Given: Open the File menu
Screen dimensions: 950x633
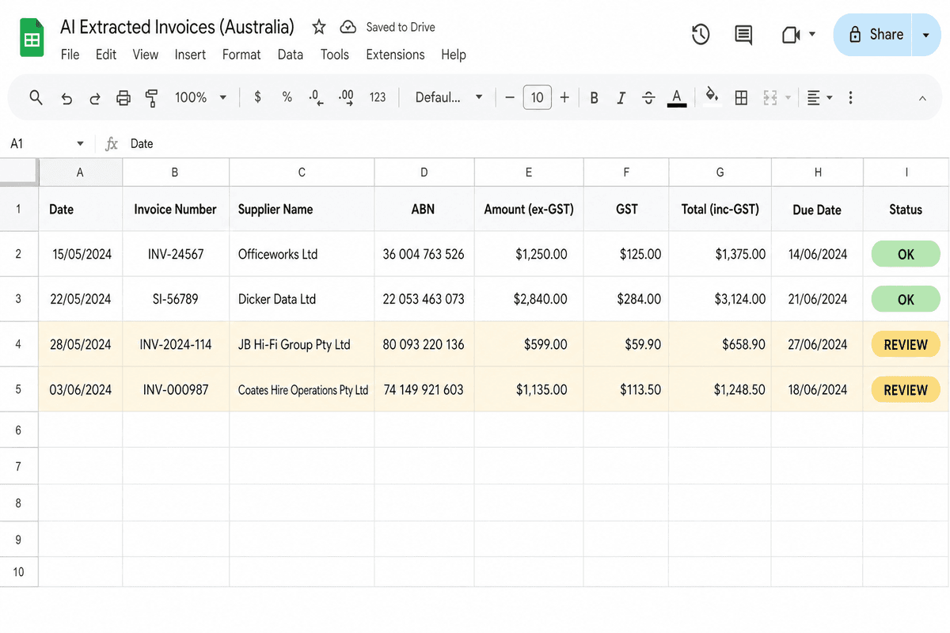Looking at the screenshot, I should coord(70,55).
